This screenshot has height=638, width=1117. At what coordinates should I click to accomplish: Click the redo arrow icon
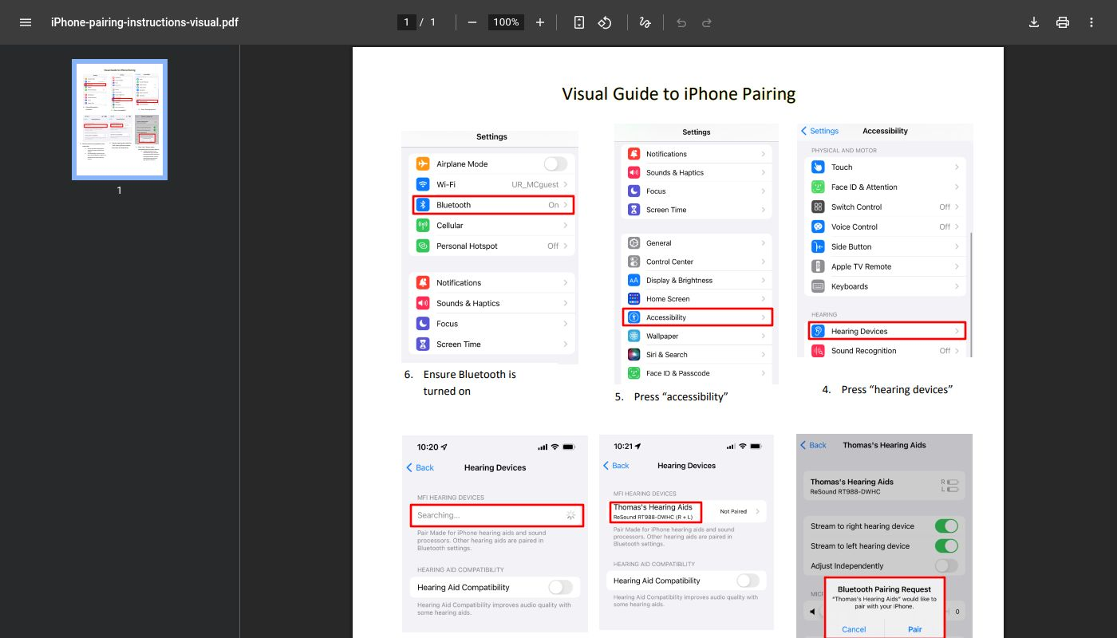point(707,22)
